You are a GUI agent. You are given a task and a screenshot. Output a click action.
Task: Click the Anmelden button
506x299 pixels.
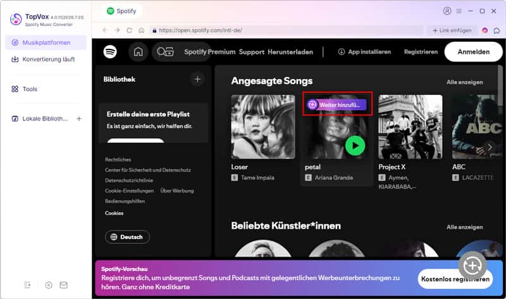pos(473,52)
